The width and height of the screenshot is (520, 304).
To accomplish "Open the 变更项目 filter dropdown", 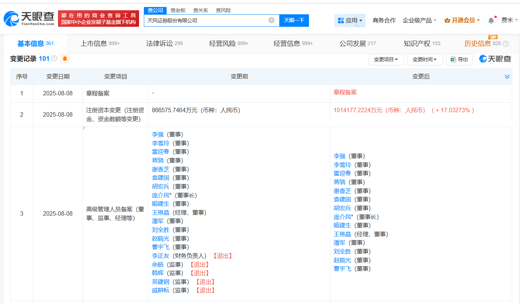I will [x=386, y=59].
